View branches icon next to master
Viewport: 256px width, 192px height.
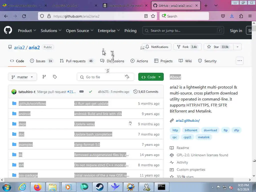pyautogui.click(x=44, y=77)
